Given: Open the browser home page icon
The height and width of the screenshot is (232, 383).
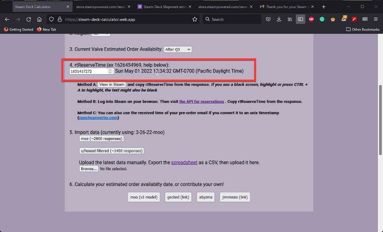Looking at the screenshot, I should click(39, 19).
